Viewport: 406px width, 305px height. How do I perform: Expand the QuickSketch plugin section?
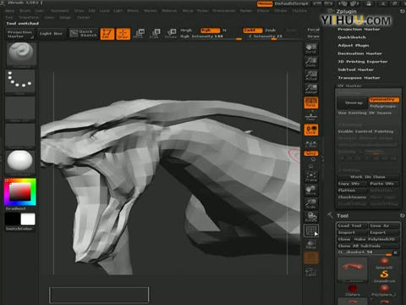point(352,37)
